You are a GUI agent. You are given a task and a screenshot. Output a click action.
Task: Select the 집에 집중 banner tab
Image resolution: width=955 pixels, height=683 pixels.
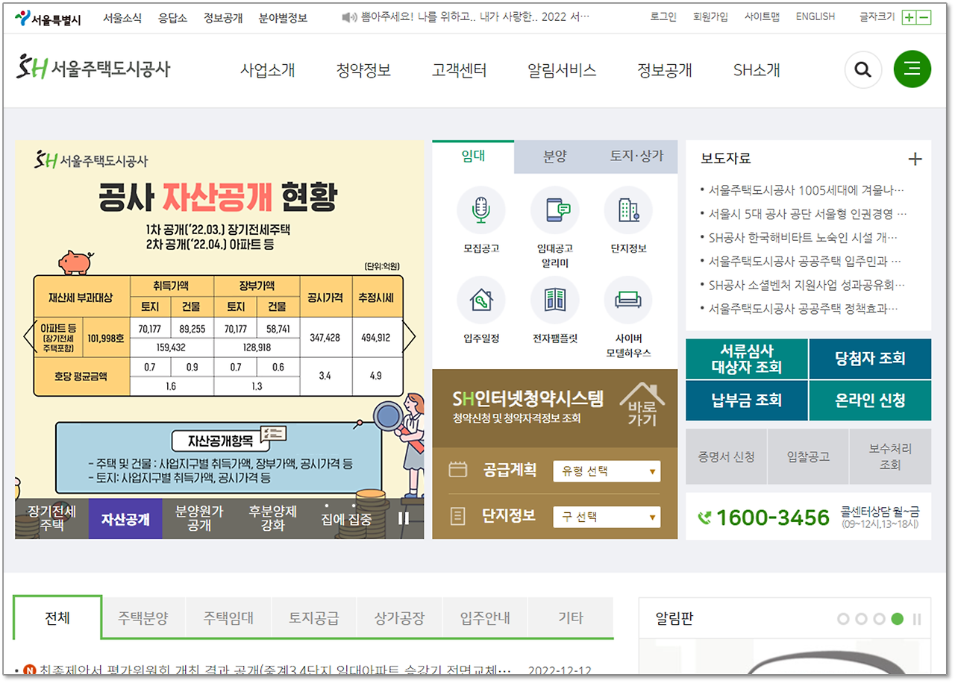(346, 518)
